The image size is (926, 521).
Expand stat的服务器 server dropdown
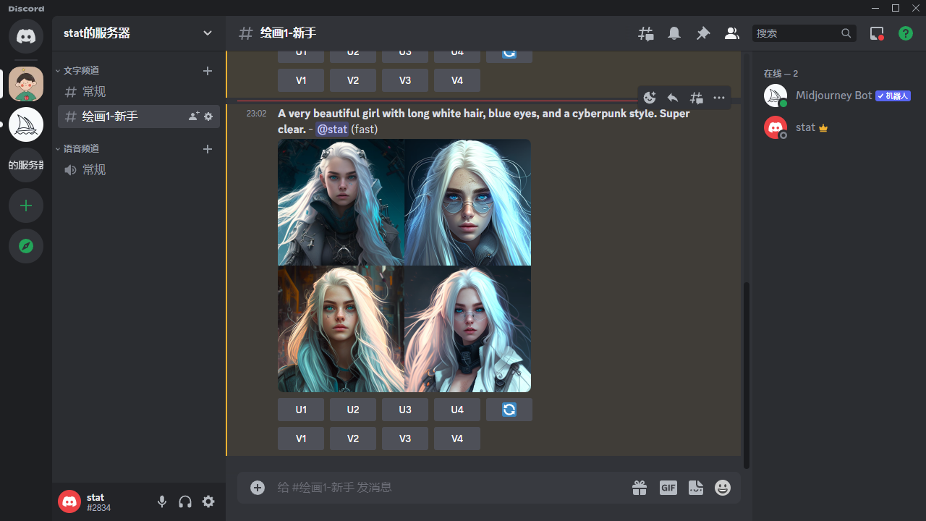208,33
